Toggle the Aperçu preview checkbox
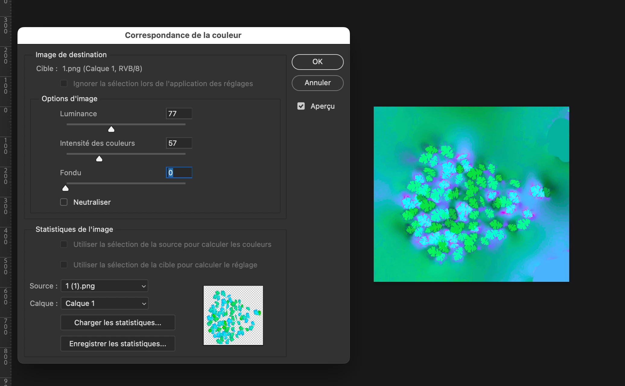Screen dimensions: 625x386 [x=301, y=106]
